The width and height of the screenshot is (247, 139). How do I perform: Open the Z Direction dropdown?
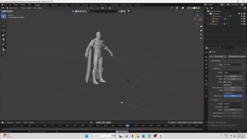(233, 107)
